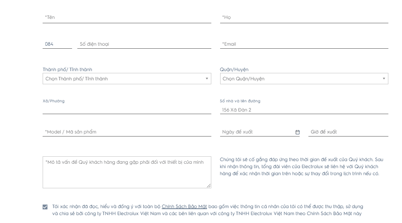The image size is (402, 223).
Task: Grab the textarea resize handle corner
Action: [209, 186]
